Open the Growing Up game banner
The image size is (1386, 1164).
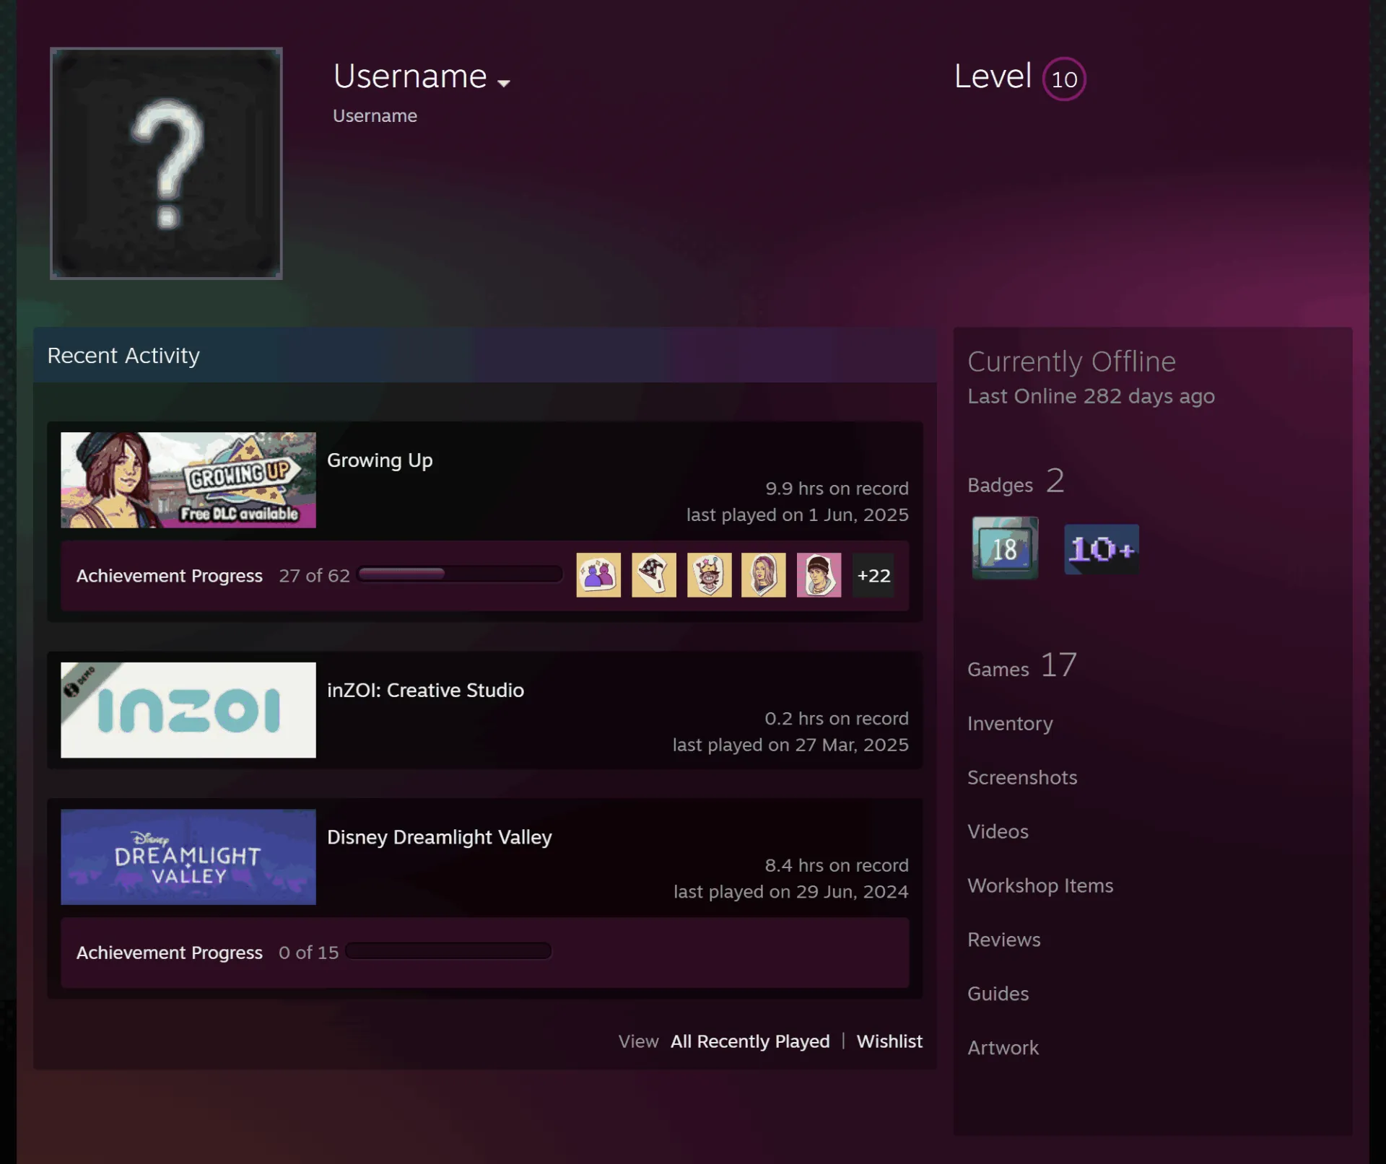[x=188, y=480]
